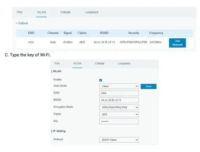Click the BSSID input field

[119, 100]
